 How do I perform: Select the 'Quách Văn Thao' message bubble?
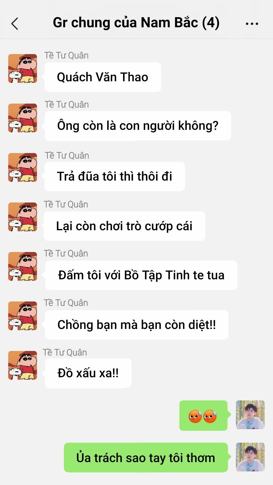tap(103, 77)
